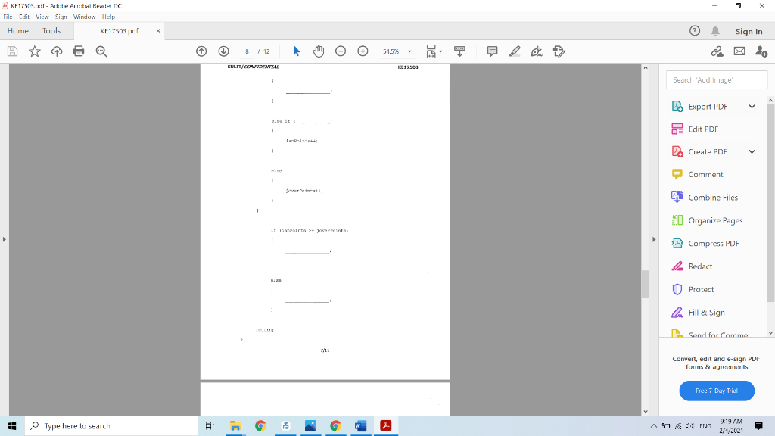Image resolution: width=775 pixels, height=436 pixels.
Task: Show hidden system tray icons
Action: click(x=653, y=425)
